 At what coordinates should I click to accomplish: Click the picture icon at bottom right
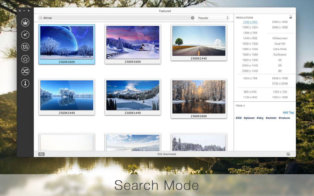[288, 154]
